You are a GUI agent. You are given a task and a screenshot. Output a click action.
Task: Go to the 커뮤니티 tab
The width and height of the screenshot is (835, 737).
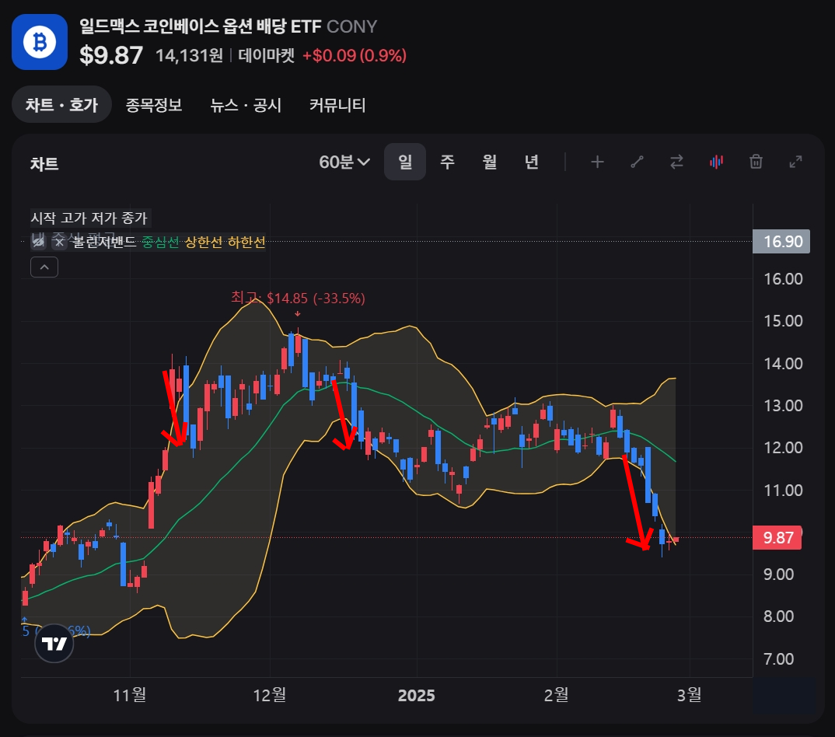pyautogui.click(x=337, y=105)
